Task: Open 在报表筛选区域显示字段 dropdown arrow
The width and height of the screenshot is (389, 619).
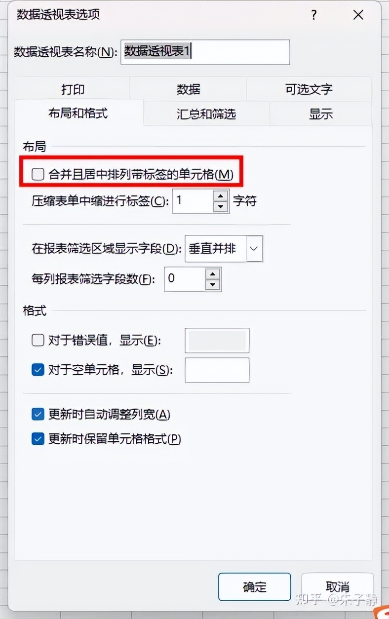Action: point(254,248)
